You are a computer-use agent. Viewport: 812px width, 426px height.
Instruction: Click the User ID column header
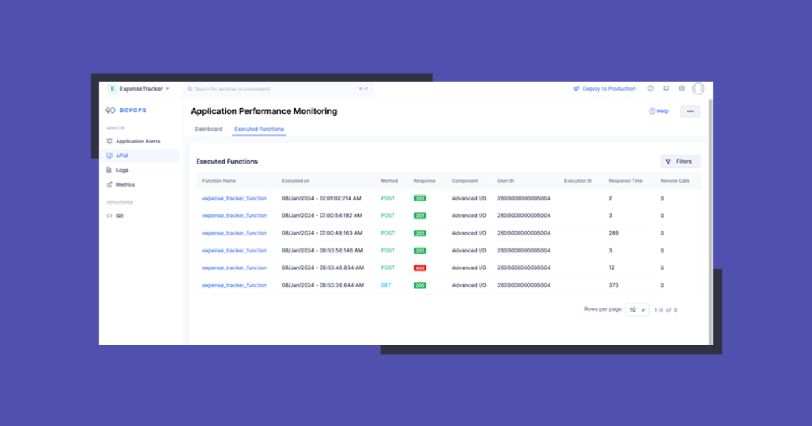point(506,181)
